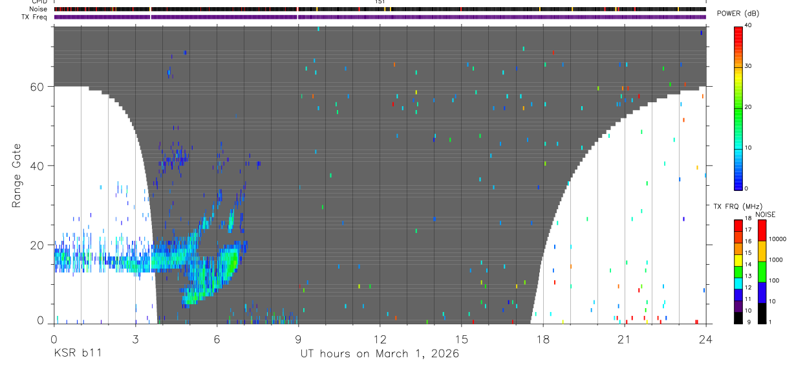
Task: Click the black swatch of the NOISE legend
Action: (762, 313)
